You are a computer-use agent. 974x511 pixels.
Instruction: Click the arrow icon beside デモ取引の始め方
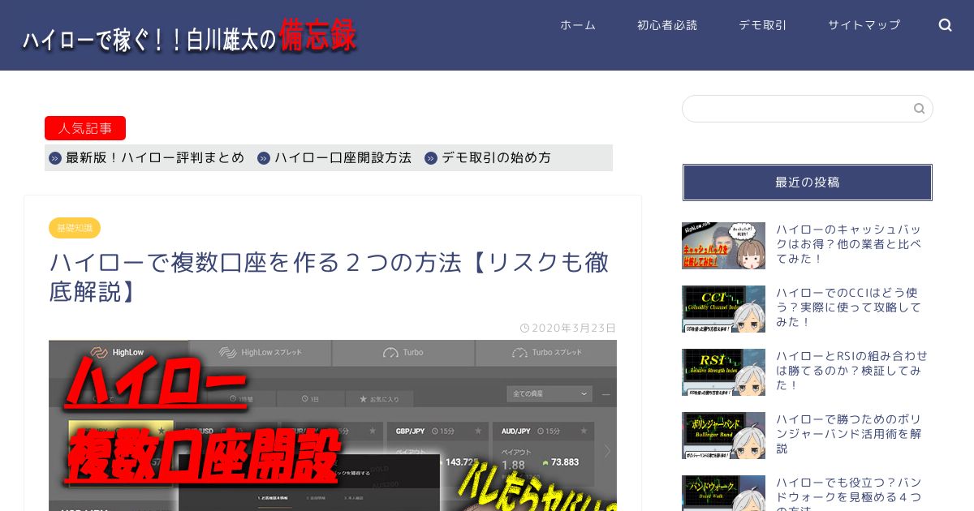click(431, 158)
